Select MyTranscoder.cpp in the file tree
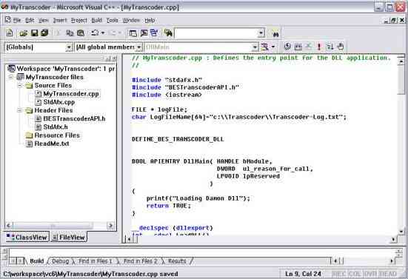408x279 pixels. point(71,94)
